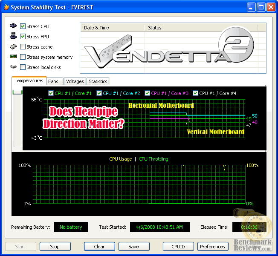Click the Date & Time column header
The image size is (278, 256).
(x=113, y=28)
